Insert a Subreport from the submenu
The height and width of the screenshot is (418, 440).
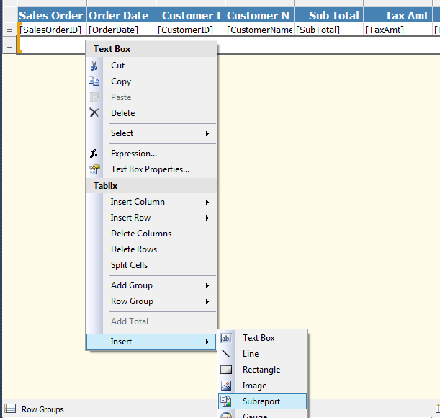point(262,401)
